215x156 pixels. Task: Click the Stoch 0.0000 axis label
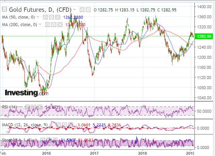[x=203, y=148]
